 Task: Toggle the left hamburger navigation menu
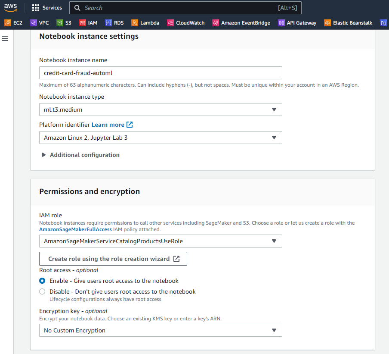point(5,39)
